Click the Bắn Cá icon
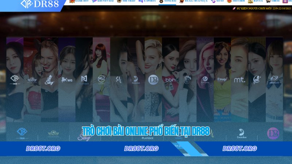292x164 pixels. point(250,1)
